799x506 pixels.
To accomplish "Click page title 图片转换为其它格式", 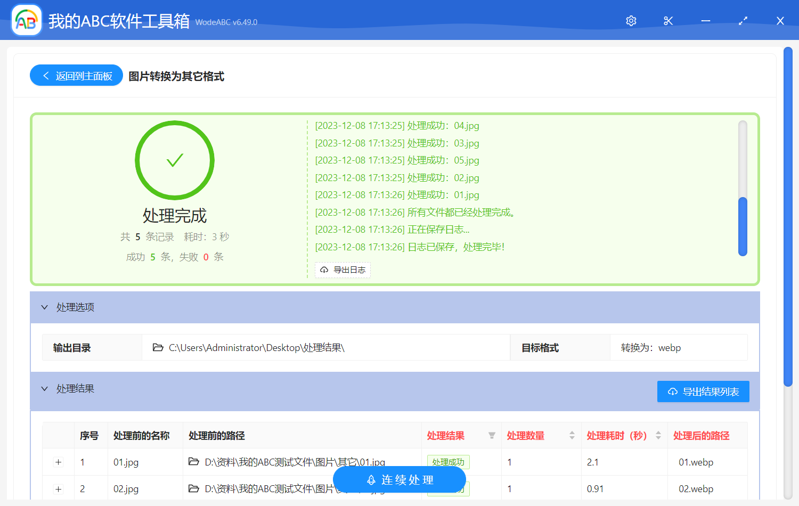I will [176, 76].
